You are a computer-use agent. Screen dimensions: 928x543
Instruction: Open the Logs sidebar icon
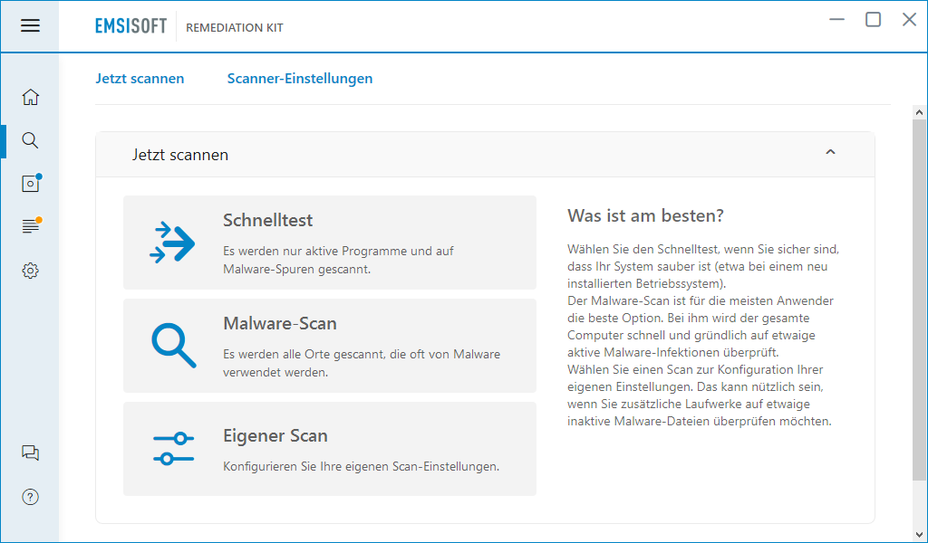click(31, 225)
